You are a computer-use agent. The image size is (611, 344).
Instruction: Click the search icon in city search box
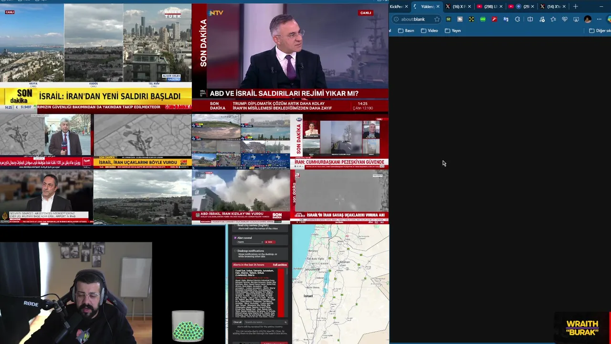pyautogui.click(x=285, y=322)
